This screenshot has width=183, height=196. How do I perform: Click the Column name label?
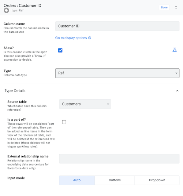[x=14, y=24]
